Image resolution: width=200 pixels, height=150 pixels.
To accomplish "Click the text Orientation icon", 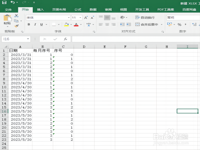I will [122, 18].
